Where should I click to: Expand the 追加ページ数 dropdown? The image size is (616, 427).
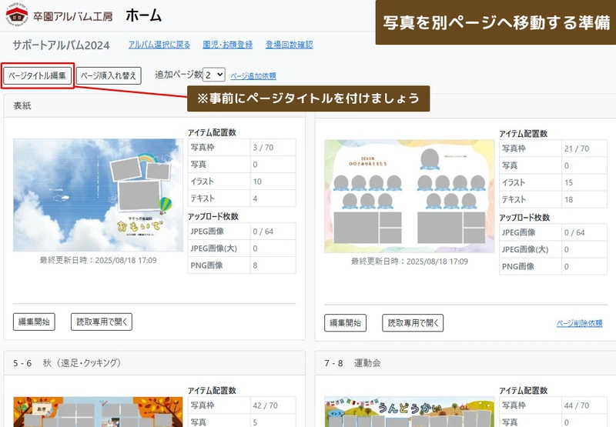tap(214, 75)
